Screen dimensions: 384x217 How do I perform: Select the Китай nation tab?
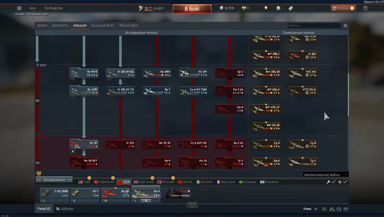pos(185,182)
